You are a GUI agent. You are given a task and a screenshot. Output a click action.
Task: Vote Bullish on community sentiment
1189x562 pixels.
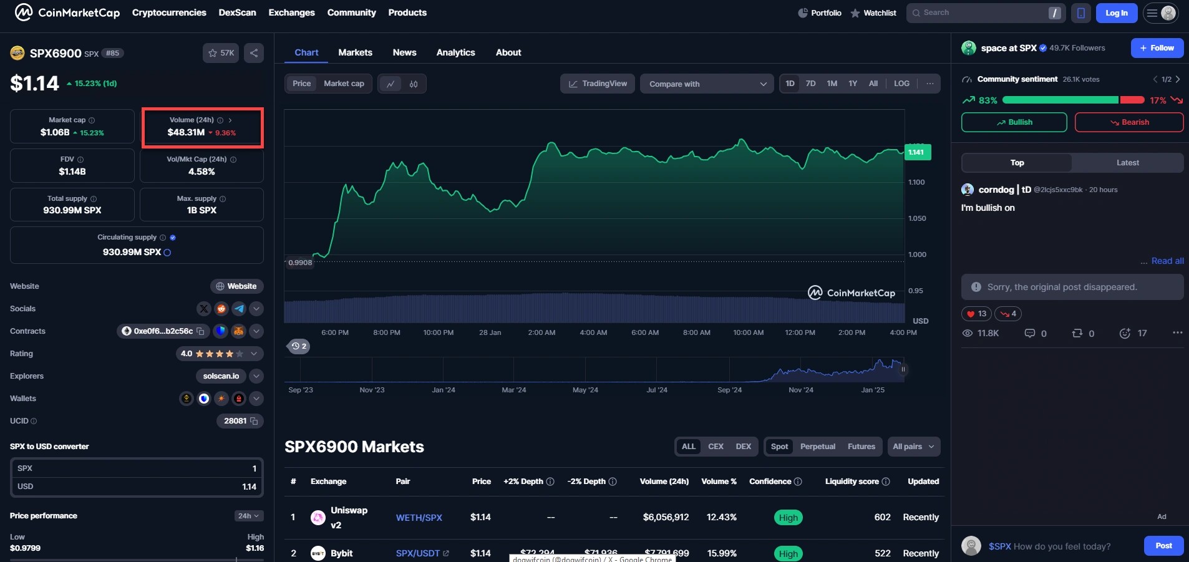[1014, 122]
